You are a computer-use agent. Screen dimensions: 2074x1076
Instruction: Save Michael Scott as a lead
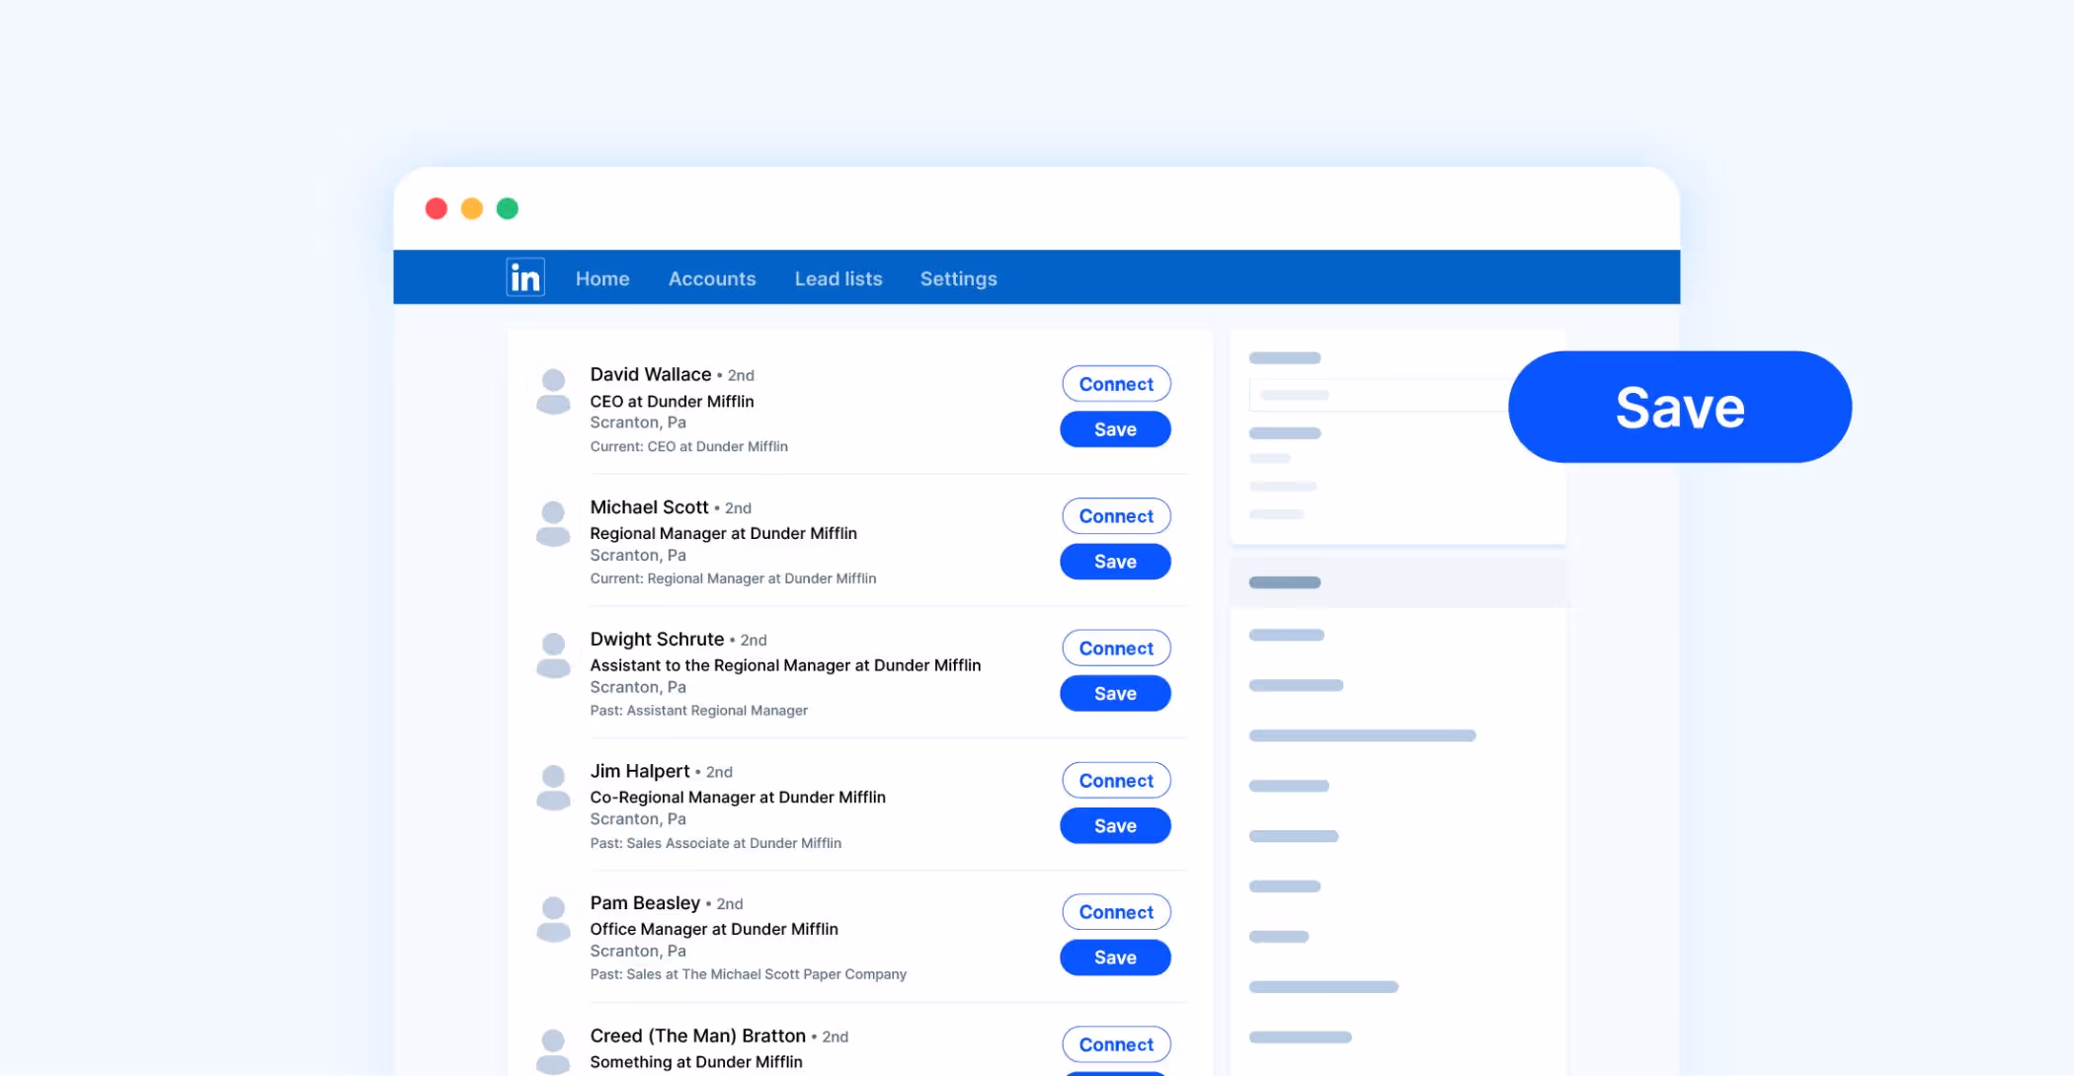[x=1115, y=562]
